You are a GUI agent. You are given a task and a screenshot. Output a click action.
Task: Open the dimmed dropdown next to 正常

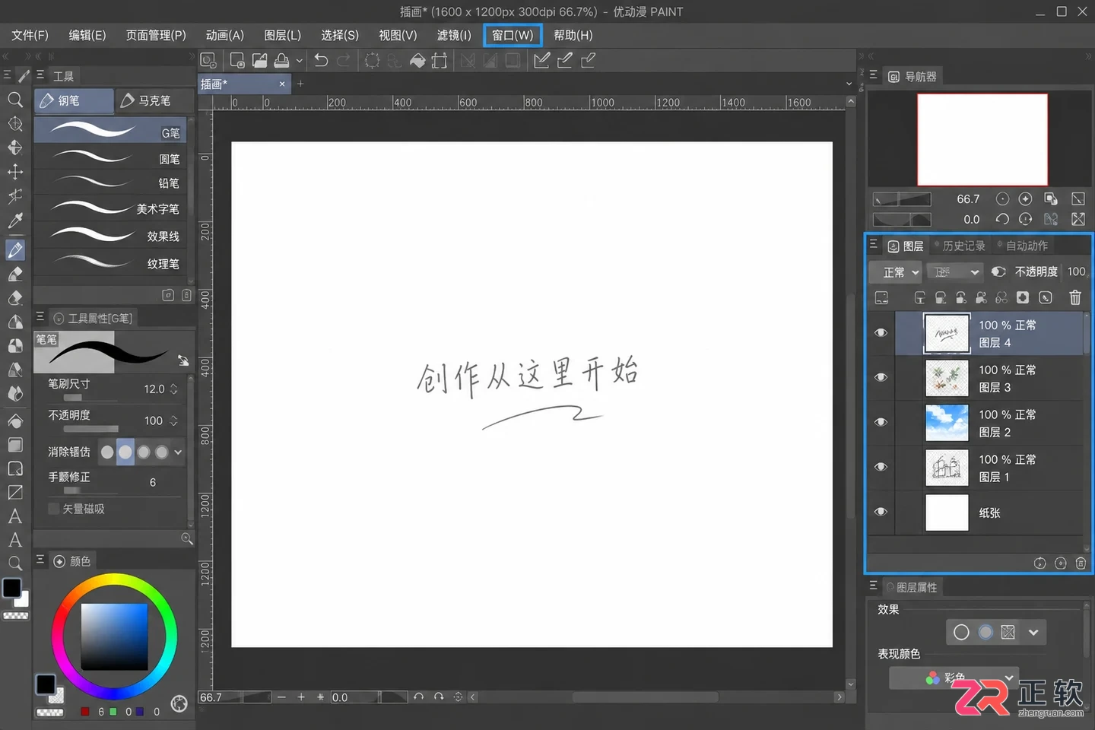[x=955, y=271]
